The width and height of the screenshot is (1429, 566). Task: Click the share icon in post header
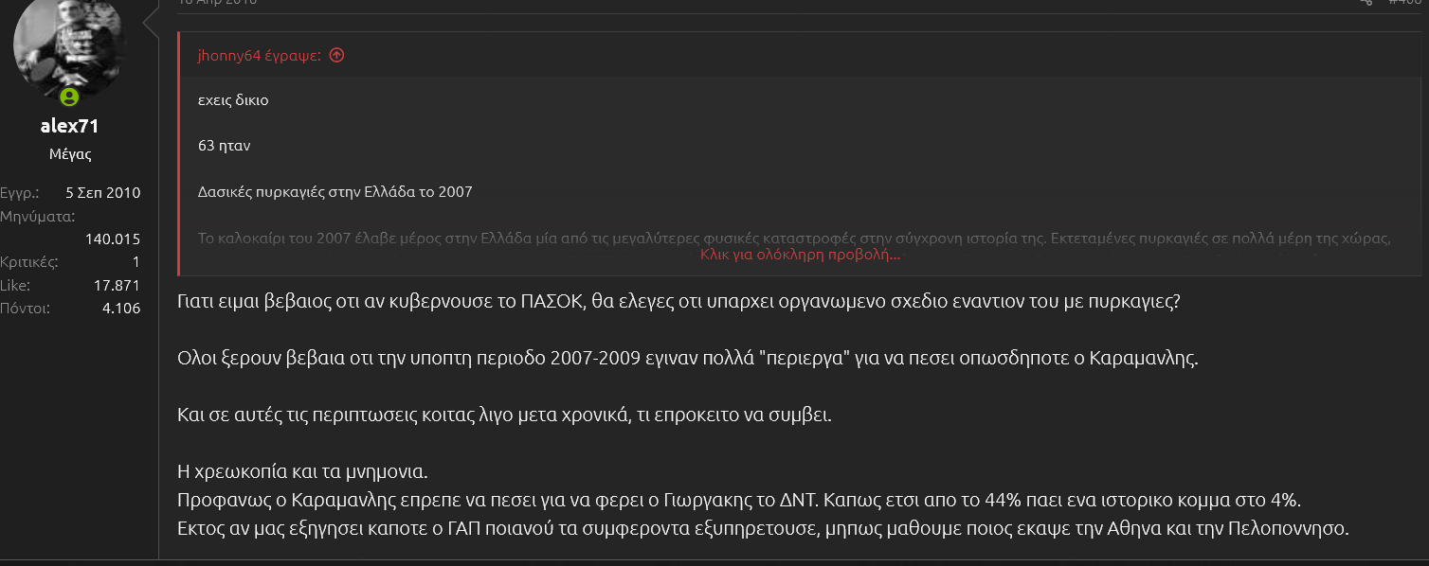1366,2
